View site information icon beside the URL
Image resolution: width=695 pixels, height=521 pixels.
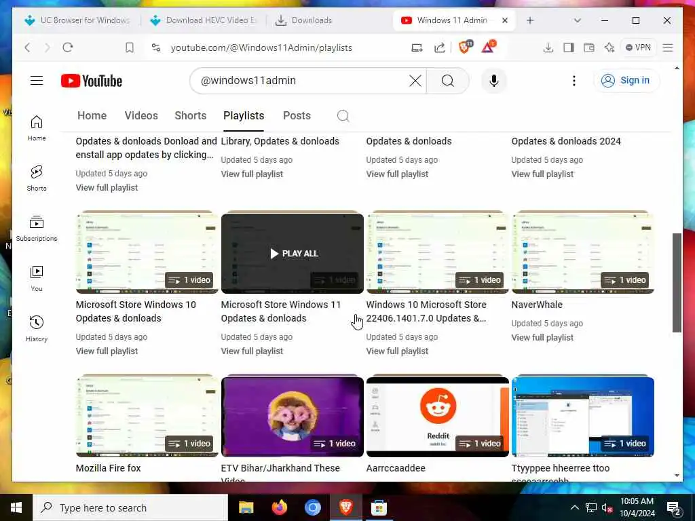[x=156, y=47]
